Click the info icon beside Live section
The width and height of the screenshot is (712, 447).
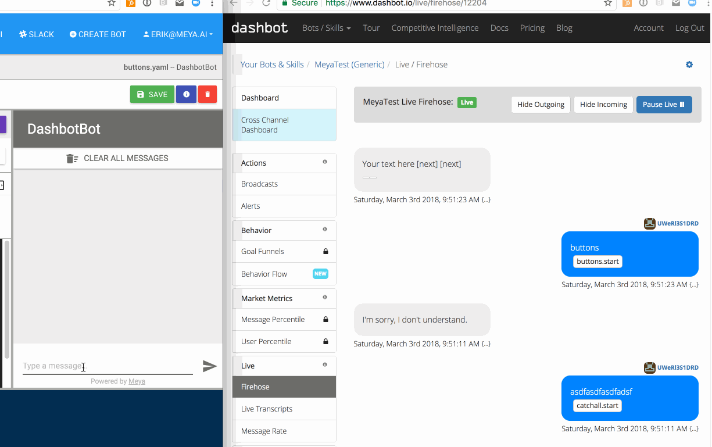pos(325,364)
